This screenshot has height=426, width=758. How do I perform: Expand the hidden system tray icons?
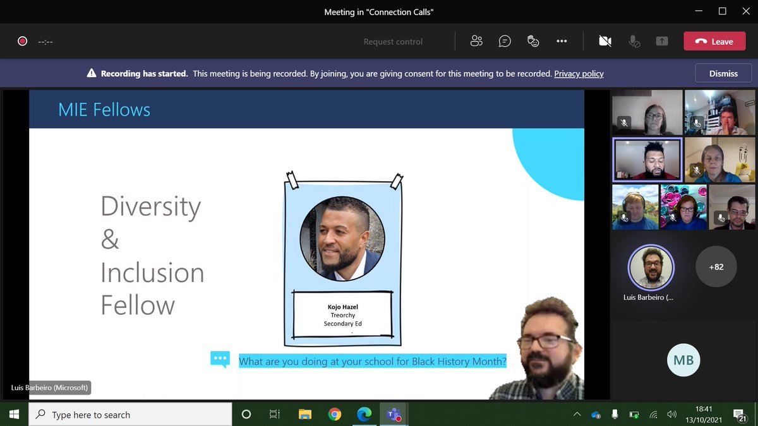577,415
